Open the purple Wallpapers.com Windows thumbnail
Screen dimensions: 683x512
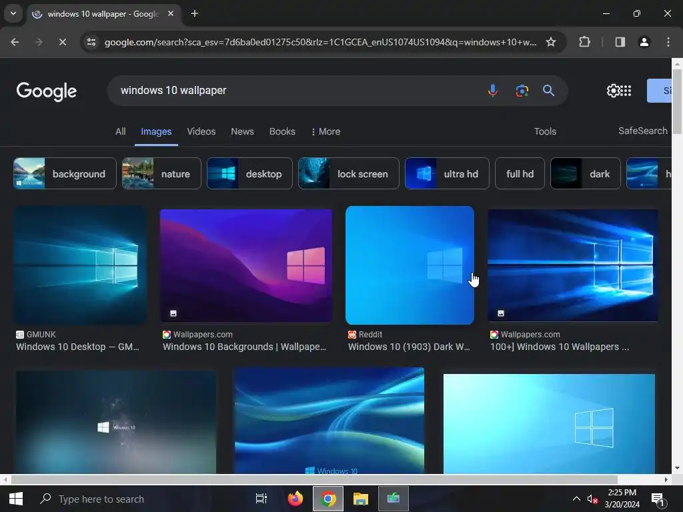(246, 265)
